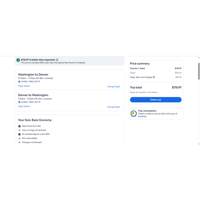Change flight for Washington to Denver
Screen dimensions: 200x200
click(114, 87)
